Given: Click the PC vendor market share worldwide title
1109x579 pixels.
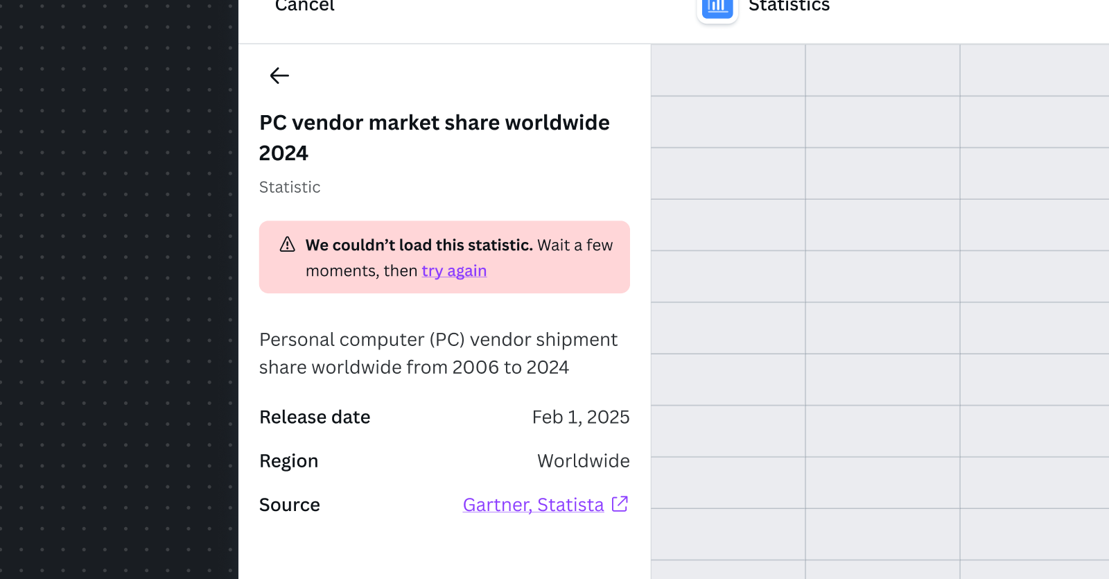Looking at the screenshot, I should (435, 137).
